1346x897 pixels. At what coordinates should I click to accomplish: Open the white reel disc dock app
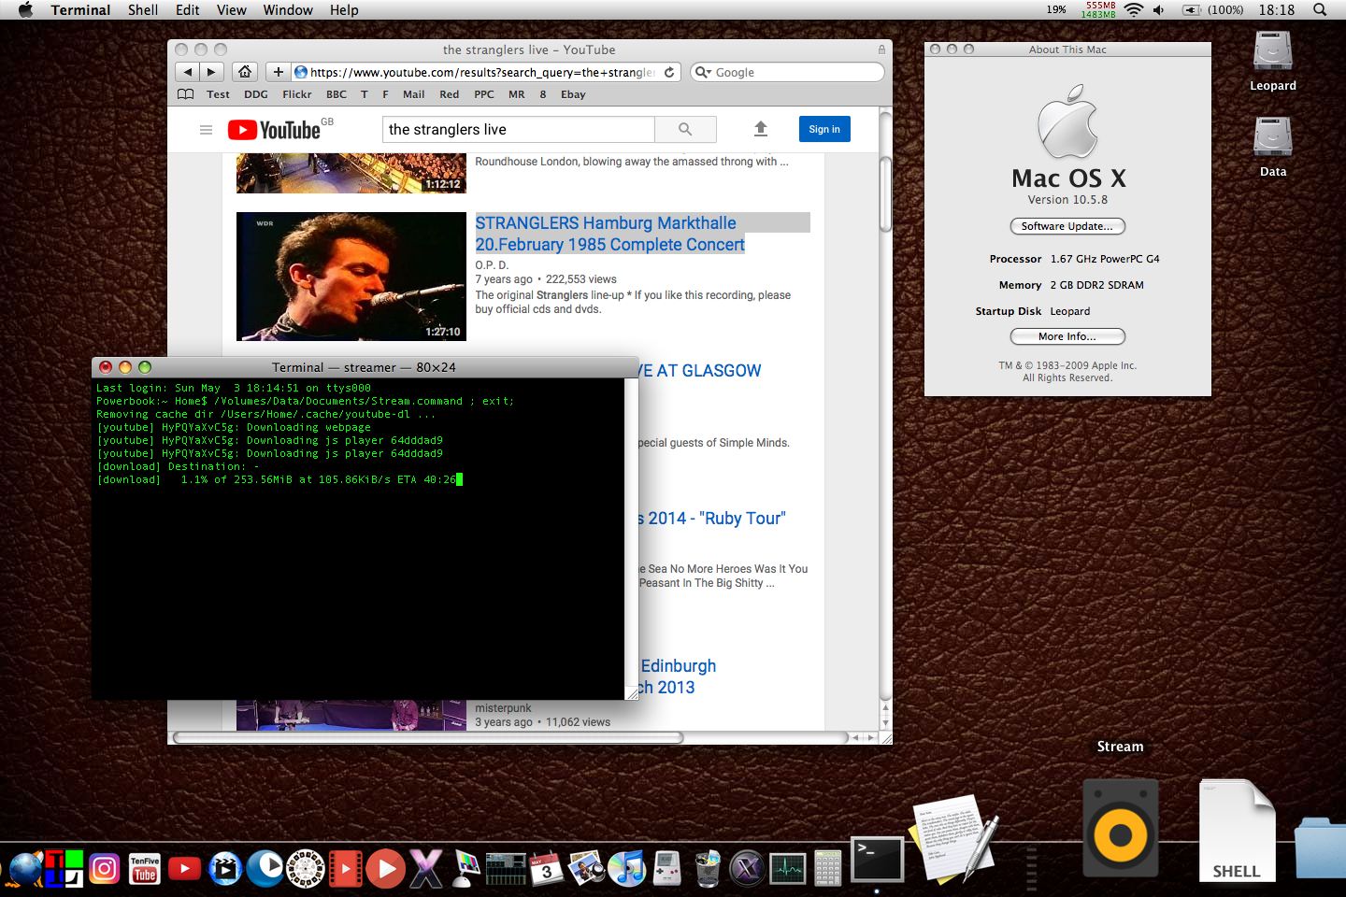[x=306, y=869]
